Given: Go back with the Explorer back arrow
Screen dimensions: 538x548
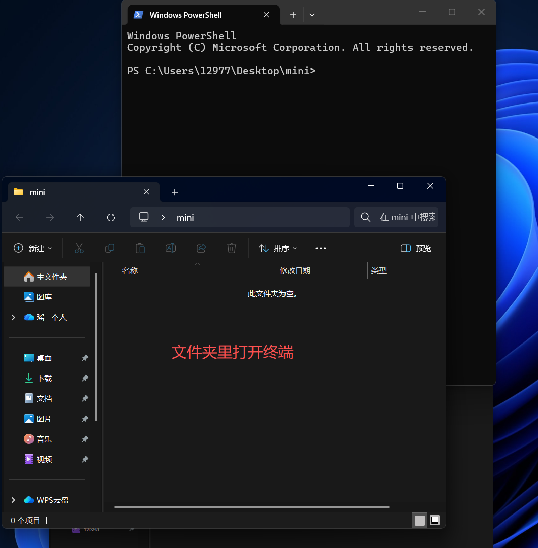Looking at the screenshot, I should pyautogui.click(x=20, y=217).
